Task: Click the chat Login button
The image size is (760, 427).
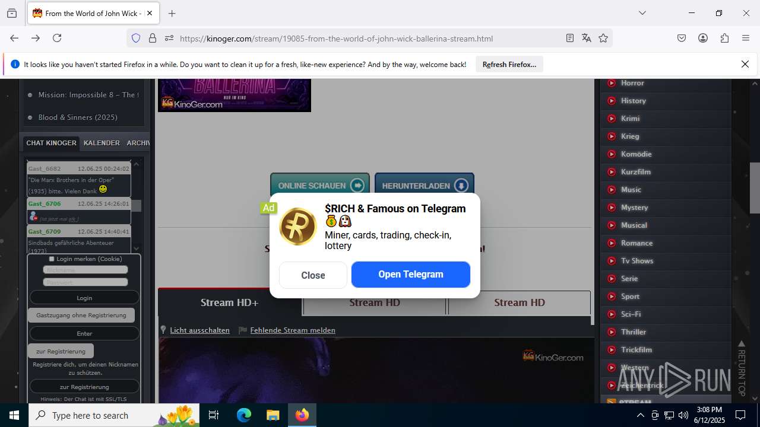Action: (x=84, y=298)
